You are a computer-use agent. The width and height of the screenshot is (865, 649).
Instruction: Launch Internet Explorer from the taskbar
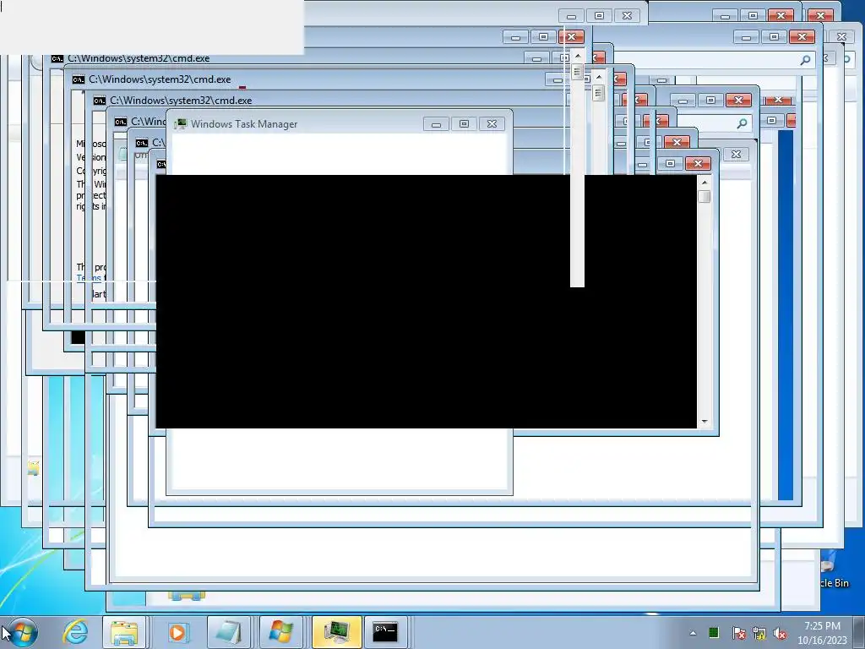point(75,632)
